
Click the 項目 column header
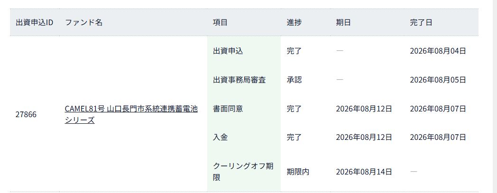click(x=220, y=22)
